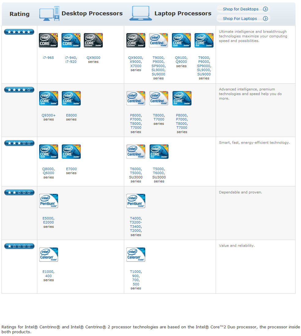
Task: Click the laptop Core 2 Extreme badge above X9000
Action: (136, 40)
